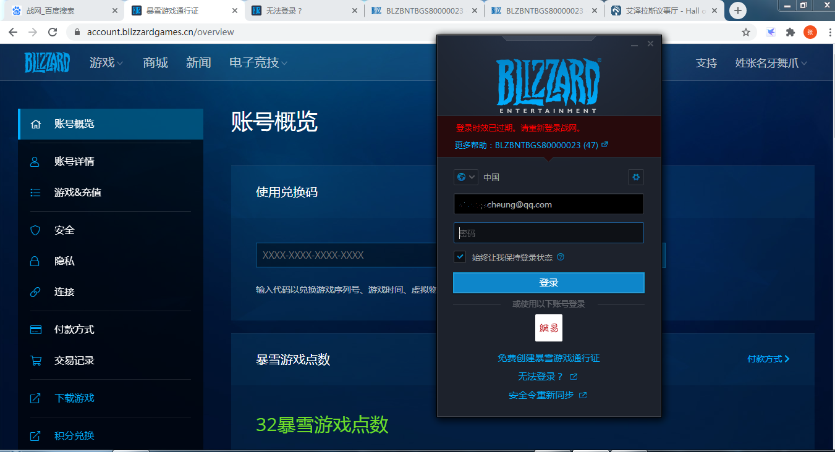The height and width of the screenshot is (452, 835).
Task: Open a new tab with the plus icon
Action: click(x=738, y=10)
